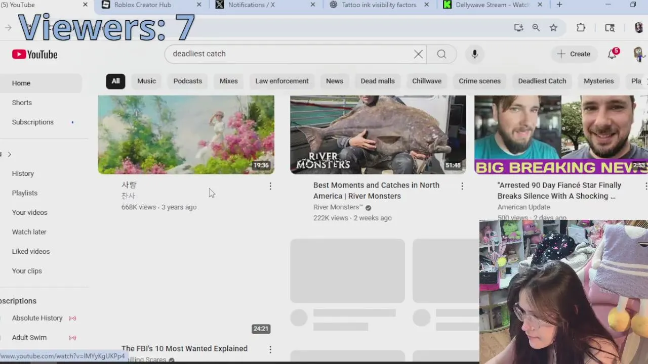Screen dimensions: 648x364
Task: Open Best Moments and Catches video title
Action: point(376,191)
